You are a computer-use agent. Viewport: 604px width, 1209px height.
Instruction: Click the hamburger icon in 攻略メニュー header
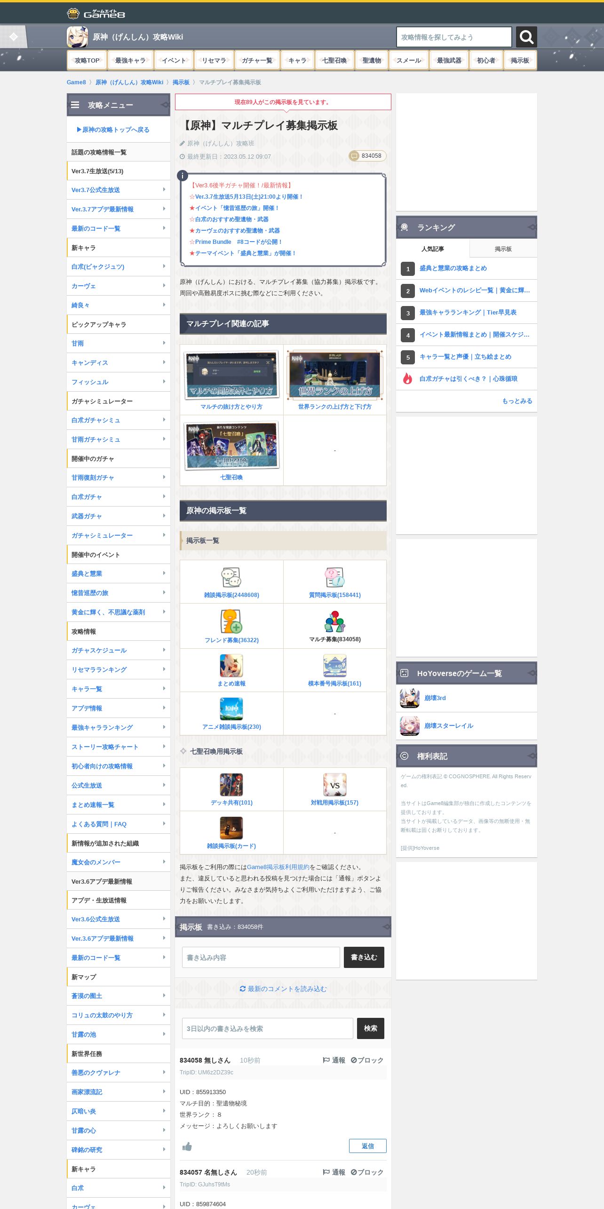tap(75, 105)
